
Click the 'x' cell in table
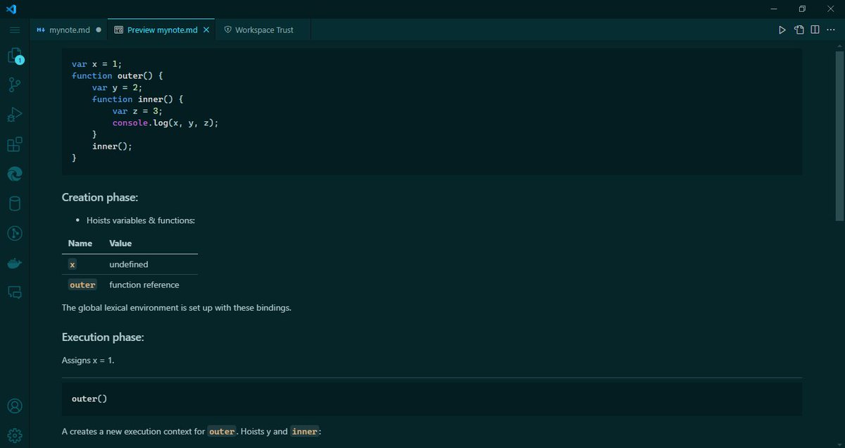72,264
